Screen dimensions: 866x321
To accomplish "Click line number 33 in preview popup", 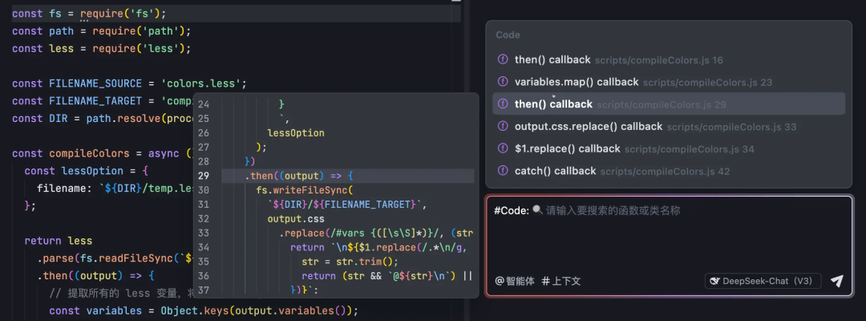I will pyautogui.click(x=204, y=233).
